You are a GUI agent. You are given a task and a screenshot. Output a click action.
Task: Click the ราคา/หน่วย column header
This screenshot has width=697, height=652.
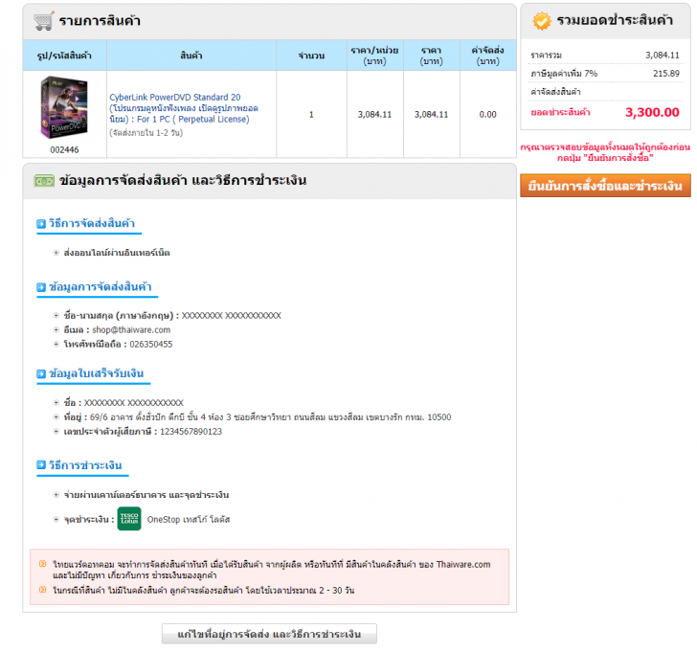(x=374, y=56)
